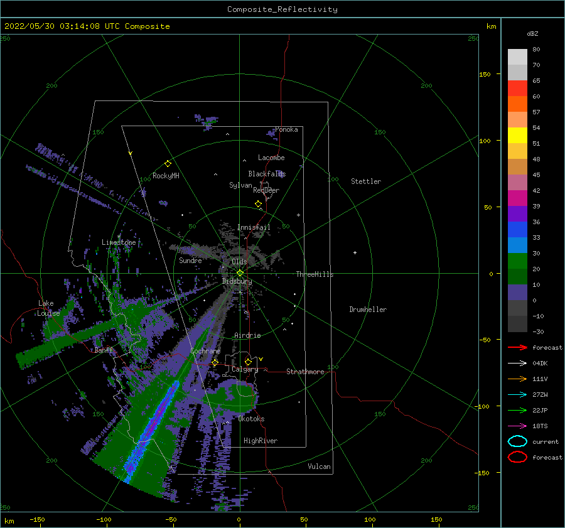Click the RedDeer city label

pos(266,190)
